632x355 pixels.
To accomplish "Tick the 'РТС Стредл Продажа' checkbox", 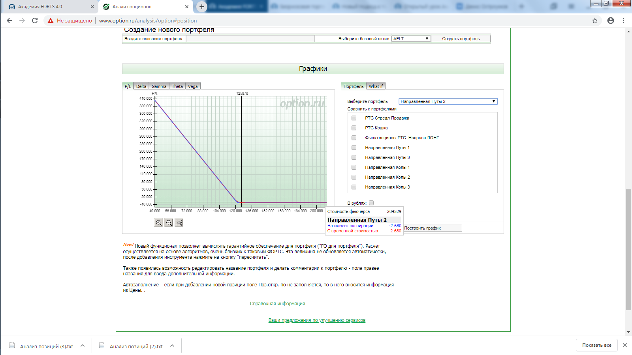I will pyautogui.click(x=354, y=118).
